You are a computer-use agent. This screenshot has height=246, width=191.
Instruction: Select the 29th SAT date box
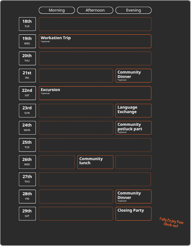point(27,214)
